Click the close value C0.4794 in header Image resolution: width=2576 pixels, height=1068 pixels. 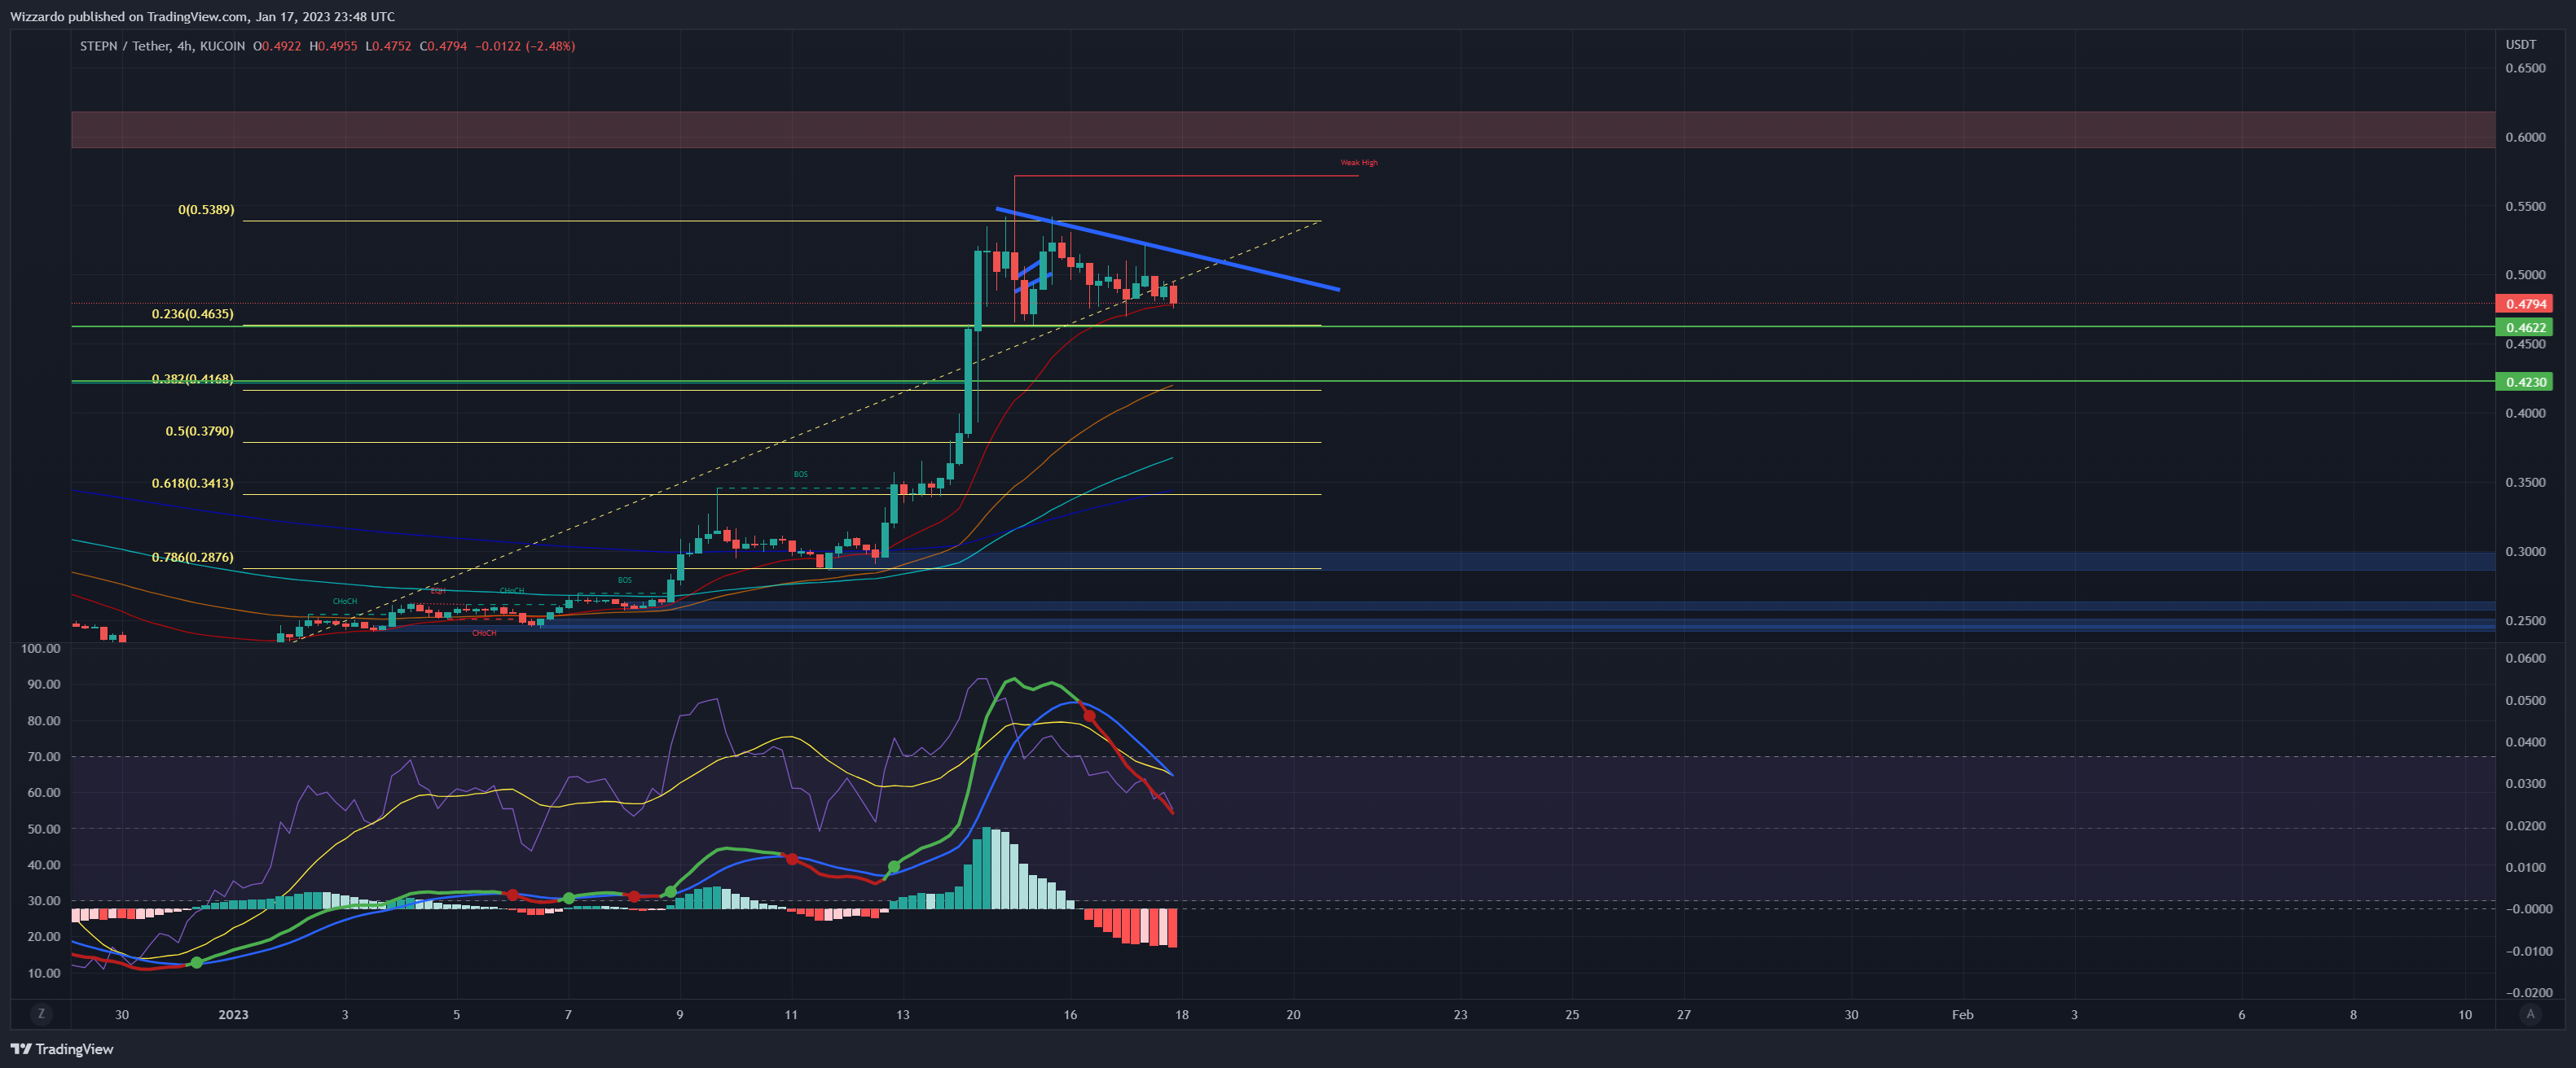(443, 46)
